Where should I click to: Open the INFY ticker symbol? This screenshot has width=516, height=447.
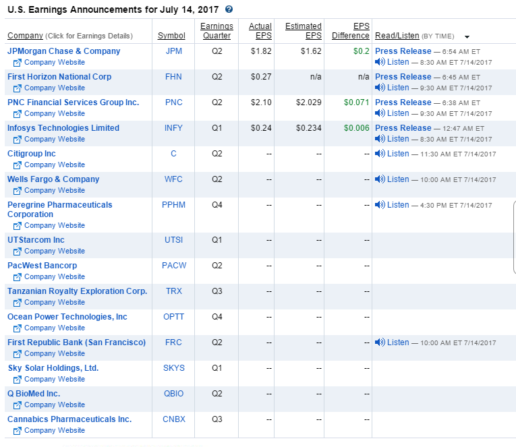click(173, 128)
